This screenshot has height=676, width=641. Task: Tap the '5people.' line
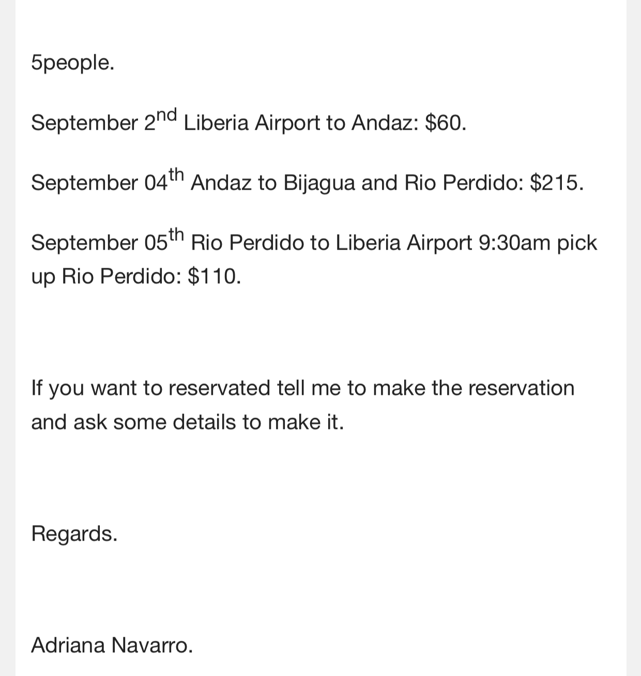coord(72,63)
